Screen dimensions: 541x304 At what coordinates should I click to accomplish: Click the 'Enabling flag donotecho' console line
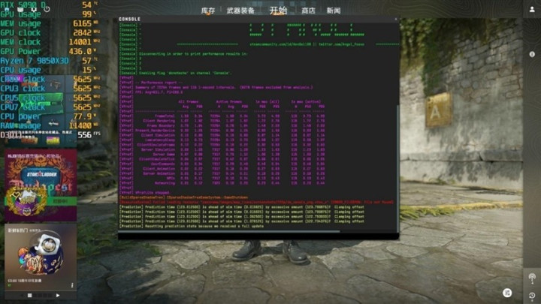[186, 73]
